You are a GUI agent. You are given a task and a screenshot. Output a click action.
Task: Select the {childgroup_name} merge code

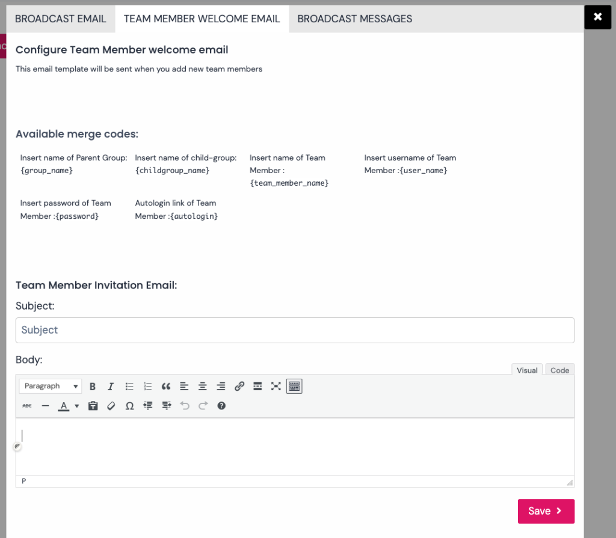pyautogui.click(x=173, y=171)
